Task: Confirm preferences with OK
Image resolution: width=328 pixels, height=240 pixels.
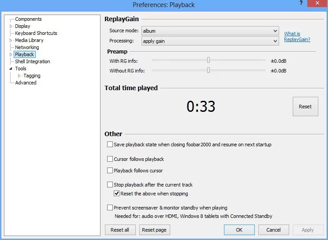Action: coord(239,230)
